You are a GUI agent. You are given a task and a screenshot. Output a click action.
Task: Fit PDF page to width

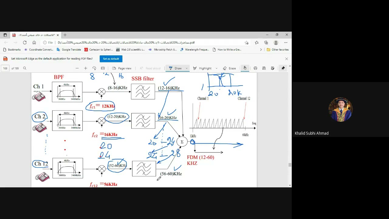coord(103,68)
